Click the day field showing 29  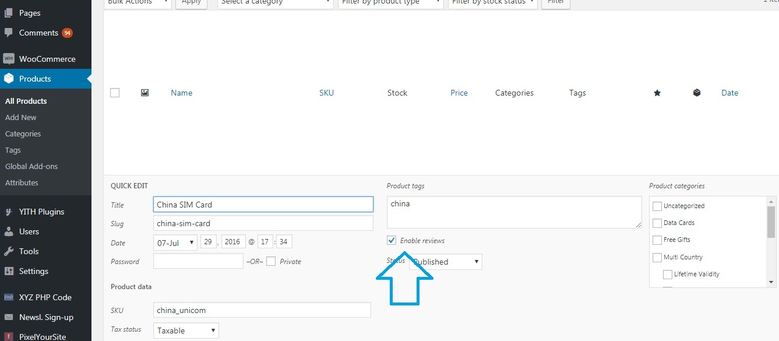click(209, 242)
